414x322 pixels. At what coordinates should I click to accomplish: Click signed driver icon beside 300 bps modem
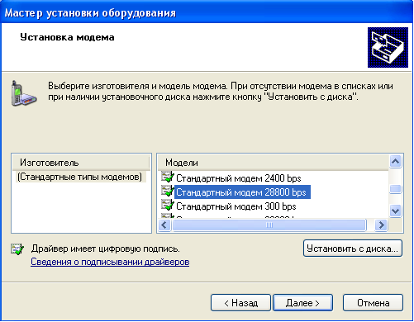tap(168, 206)
